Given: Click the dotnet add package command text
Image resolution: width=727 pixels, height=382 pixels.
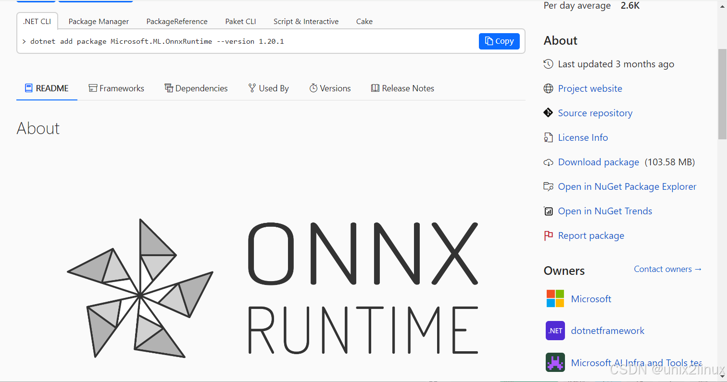Looking at the screenshot, I should 157,41.
